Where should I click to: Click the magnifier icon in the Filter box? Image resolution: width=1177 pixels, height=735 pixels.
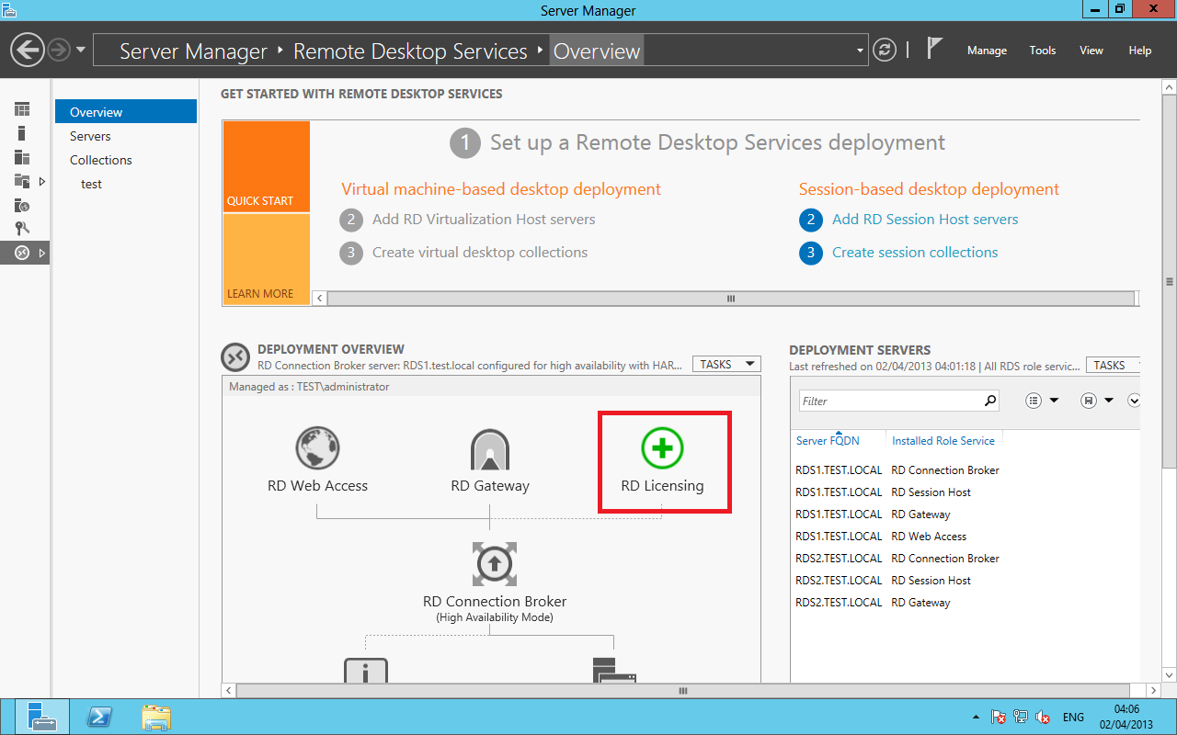990,401
